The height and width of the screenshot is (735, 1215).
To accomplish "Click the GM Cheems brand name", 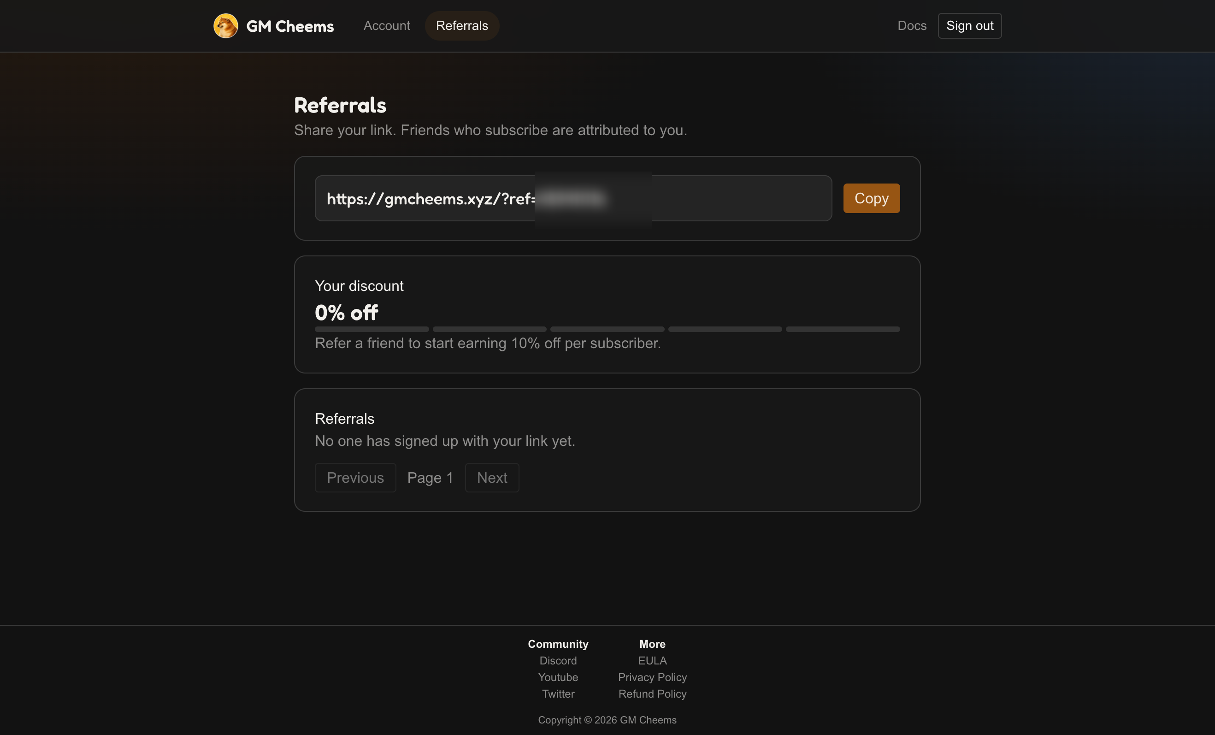I will 290,26.
